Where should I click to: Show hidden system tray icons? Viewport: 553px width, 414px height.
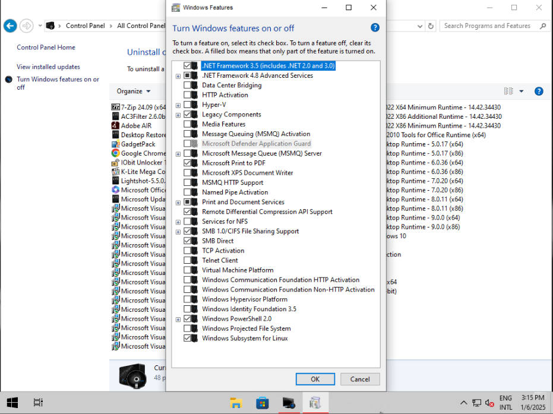pyautogui.click(x=464, y=402)
